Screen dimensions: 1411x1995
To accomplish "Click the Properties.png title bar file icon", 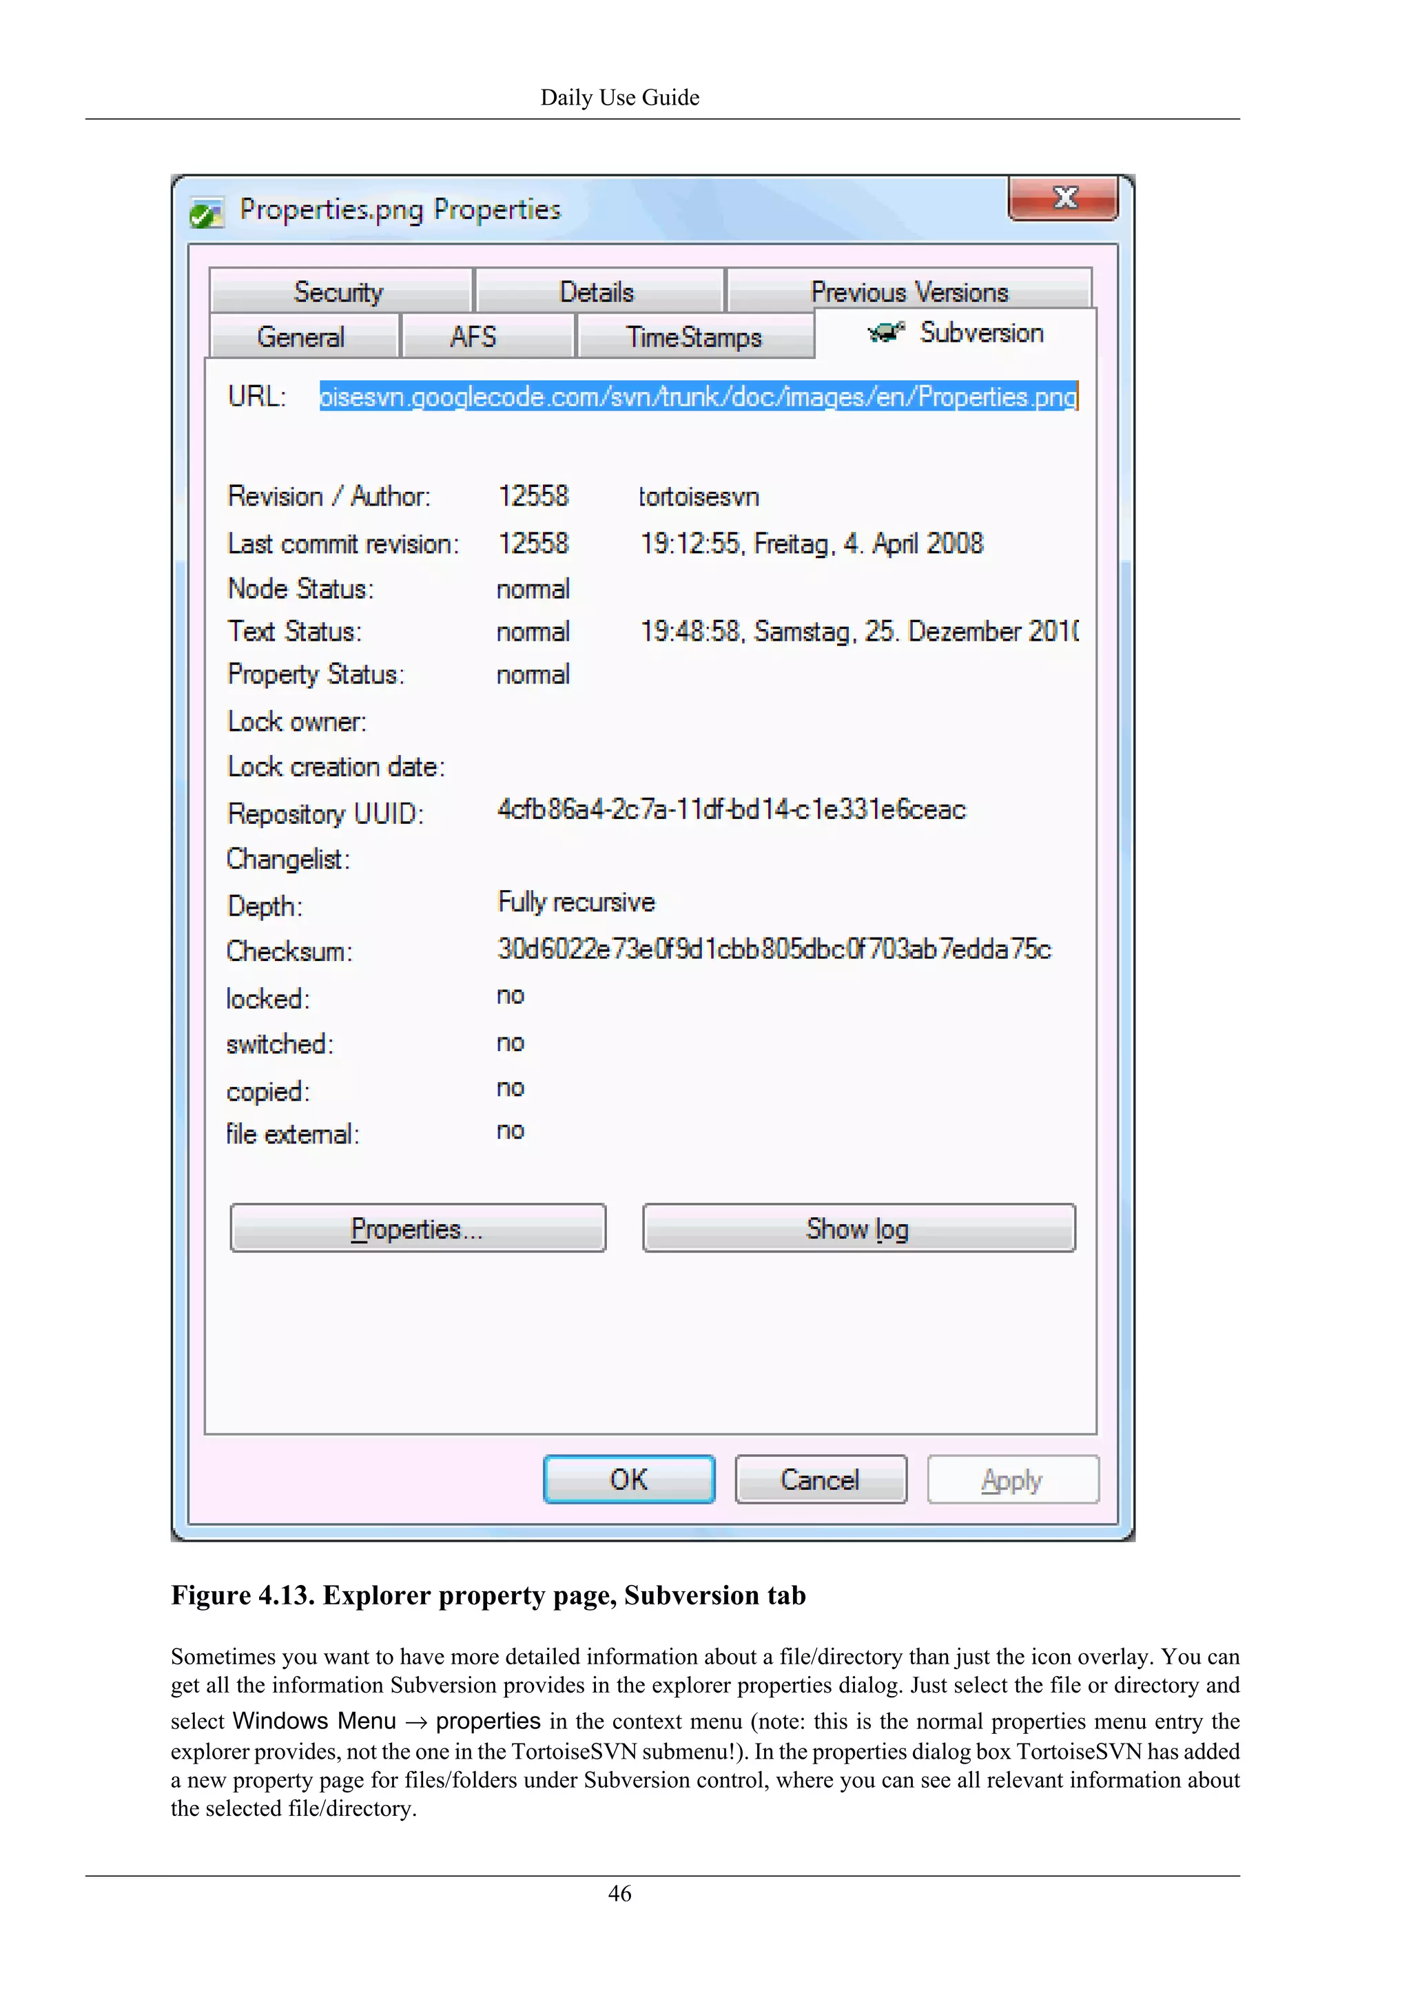I will (207, 212).
